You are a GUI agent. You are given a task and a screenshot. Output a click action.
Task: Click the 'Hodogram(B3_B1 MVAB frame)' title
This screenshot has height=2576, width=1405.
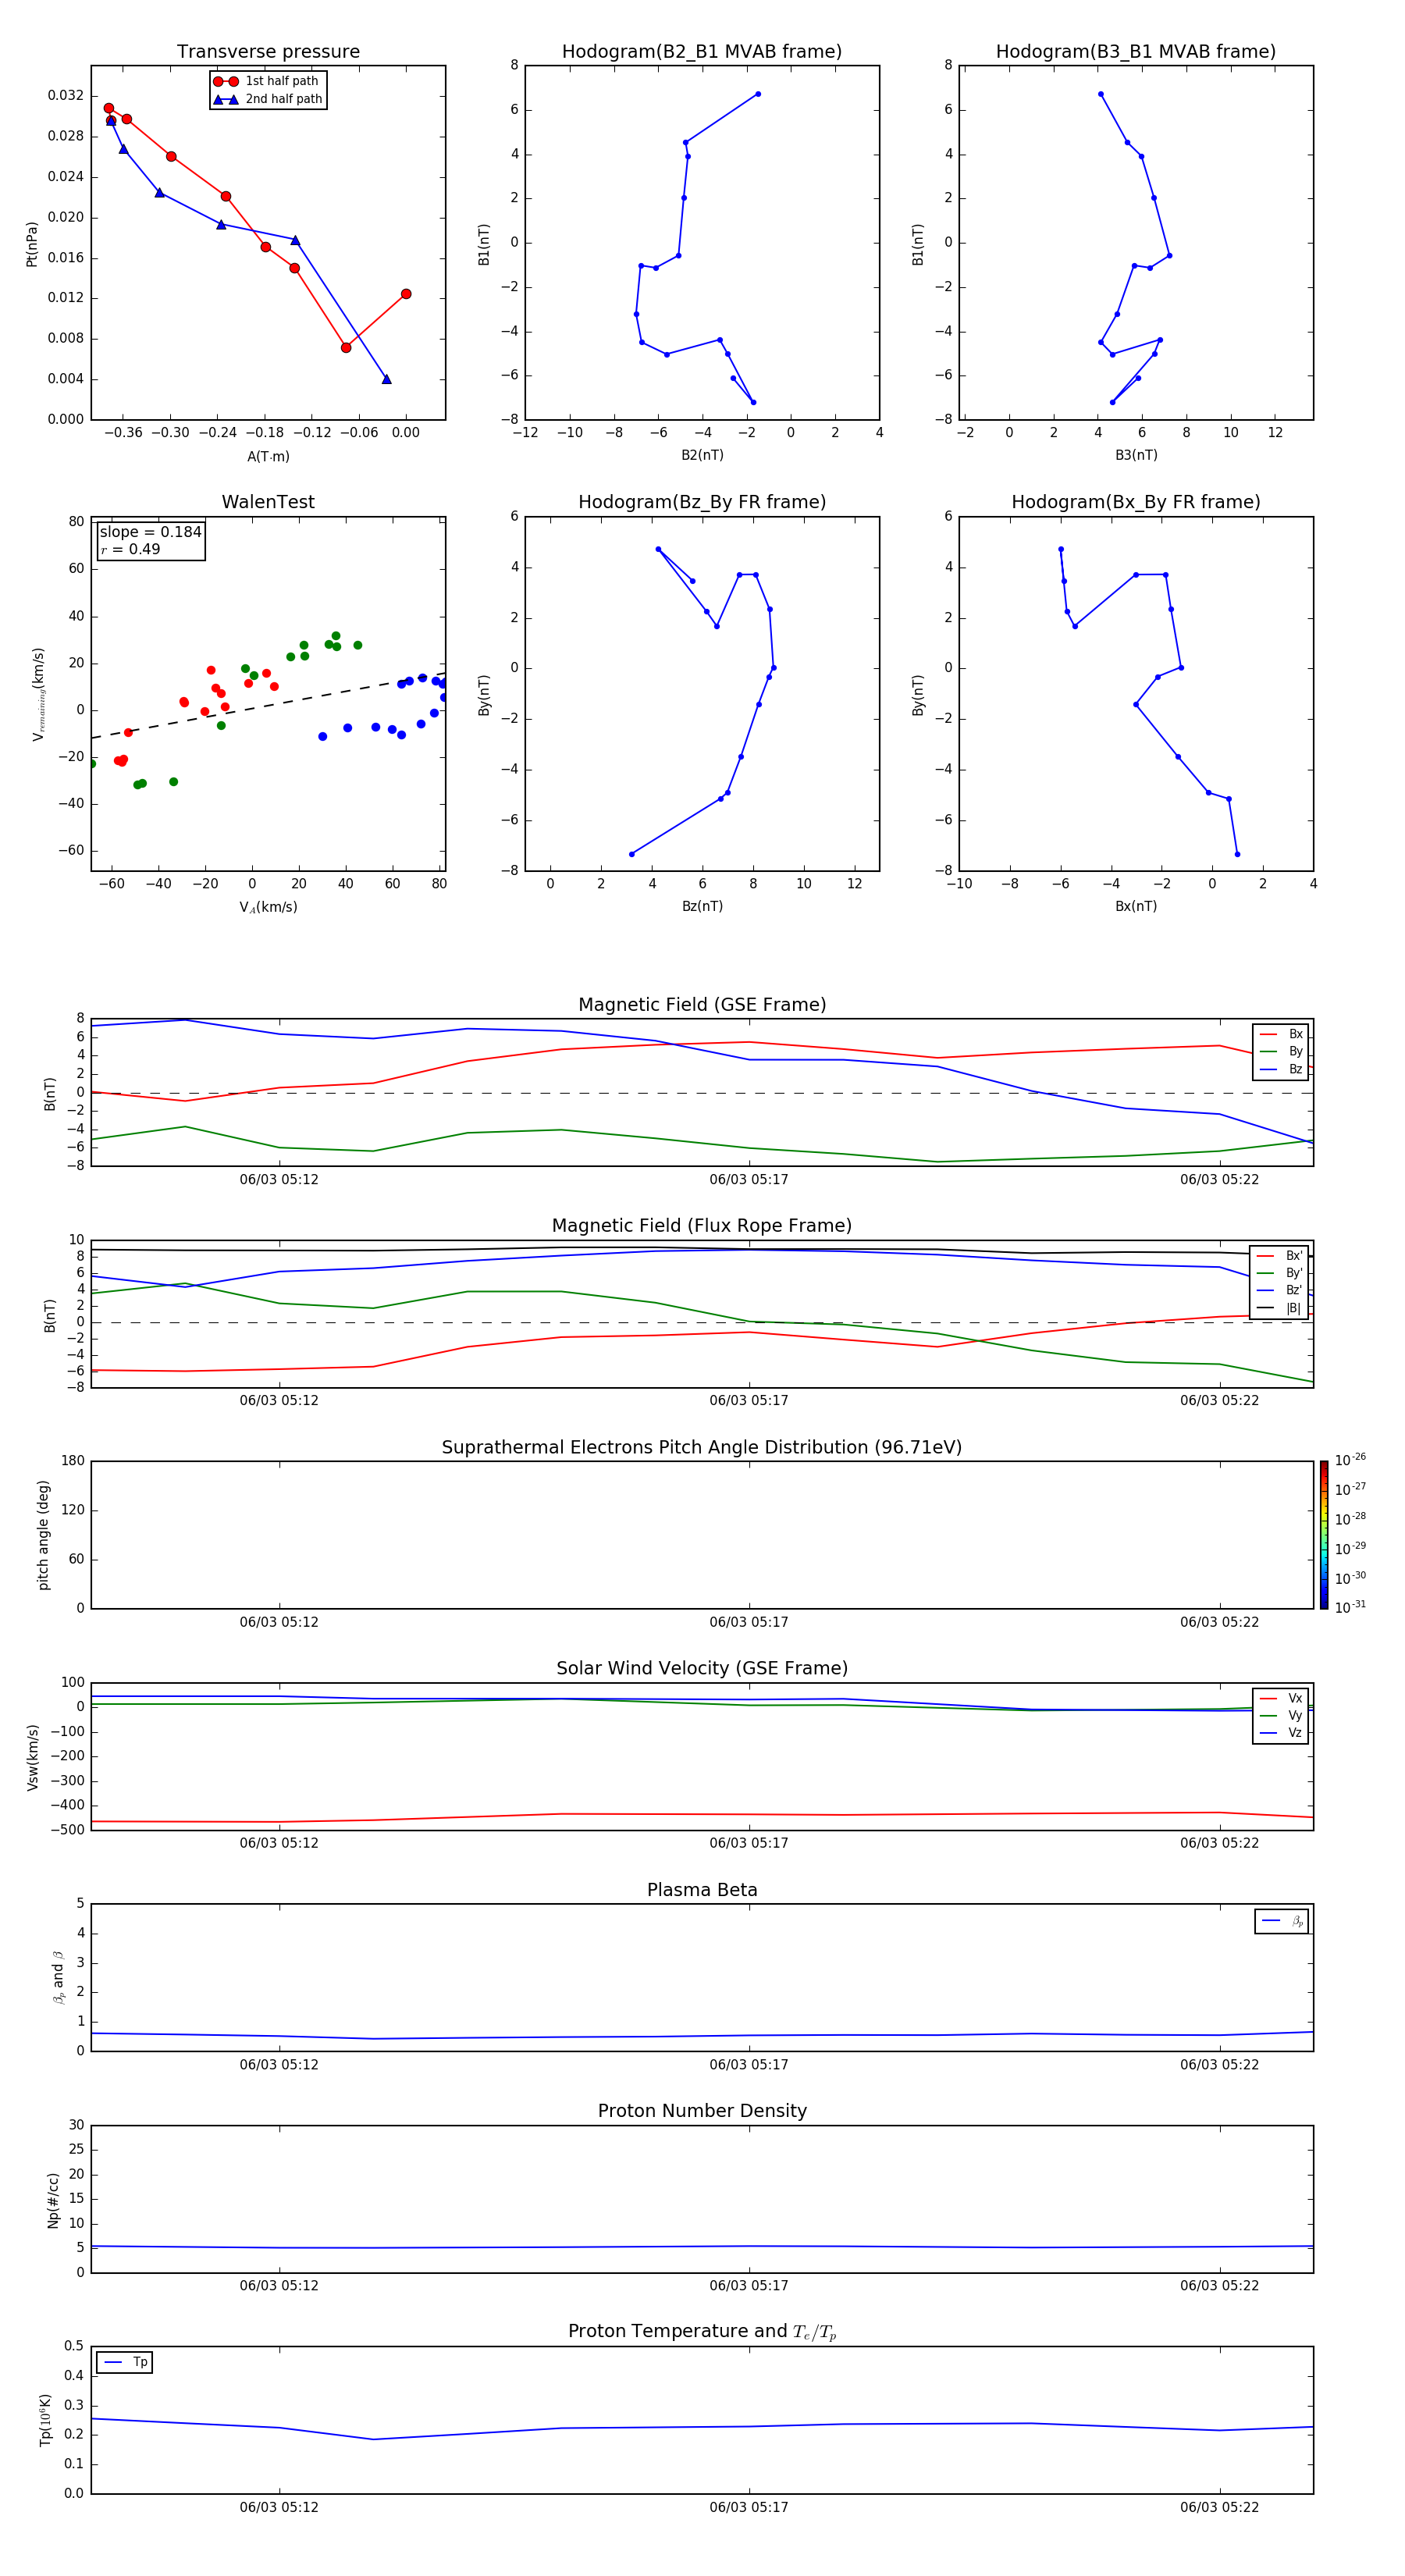1136,52
